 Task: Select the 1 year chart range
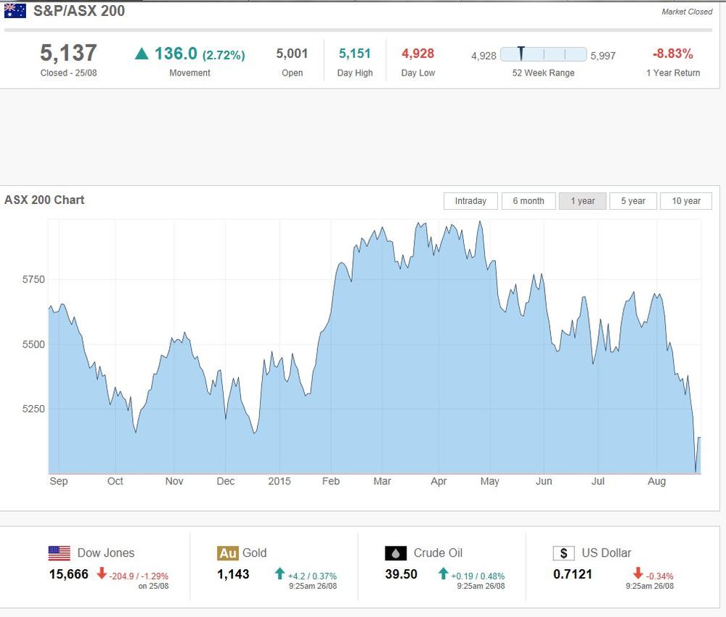coord(582,201)
